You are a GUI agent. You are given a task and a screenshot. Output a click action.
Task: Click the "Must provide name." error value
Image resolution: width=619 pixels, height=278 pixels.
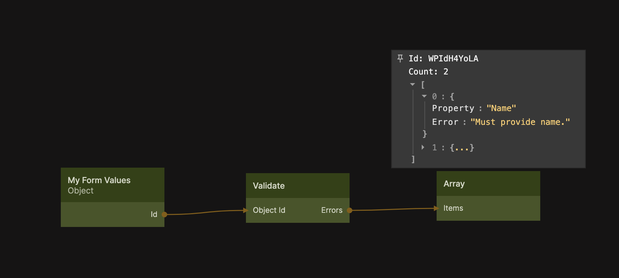tap(520, 122)
